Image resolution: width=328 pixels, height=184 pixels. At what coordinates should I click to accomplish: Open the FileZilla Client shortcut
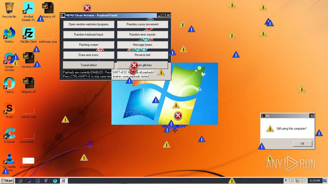tap(28, 35)
